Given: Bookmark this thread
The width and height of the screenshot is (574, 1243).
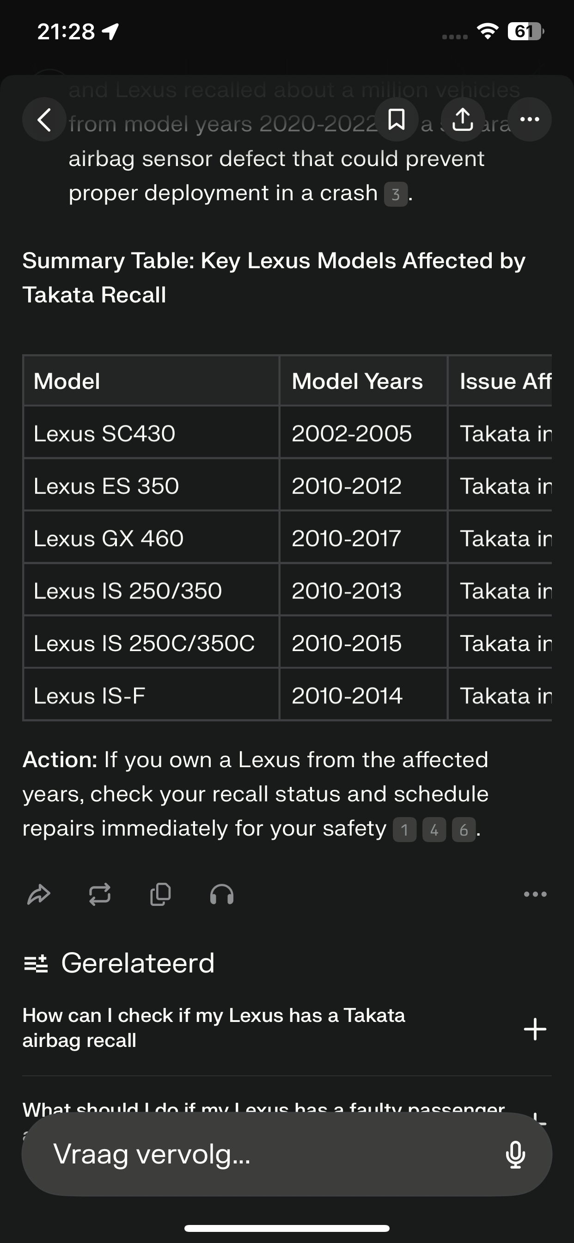Looking at the screenshot, I should tap(397, 120).
